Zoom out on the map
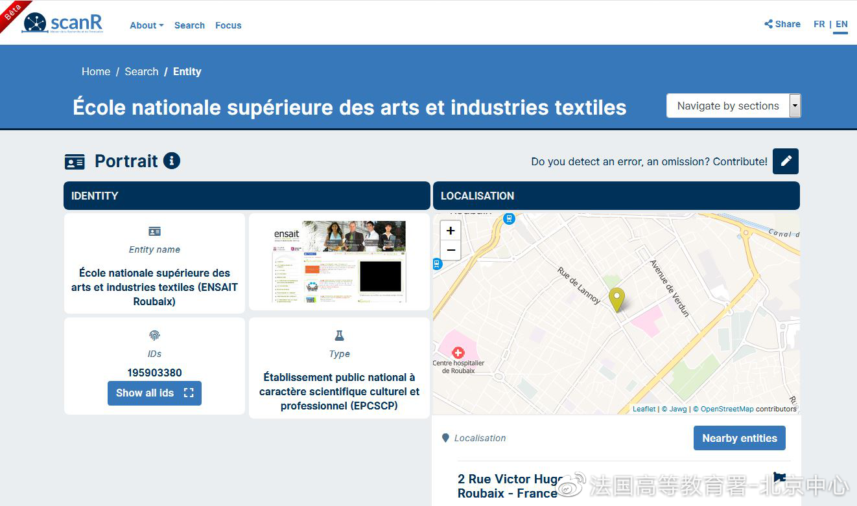The image size is (857, 506). point(451,250)
